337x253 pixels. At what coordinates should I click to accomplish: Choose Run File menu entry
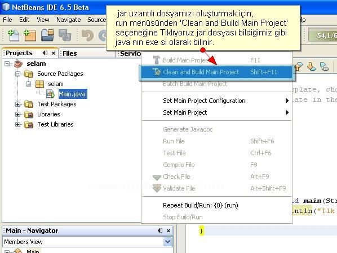click(x=216, y=141)
